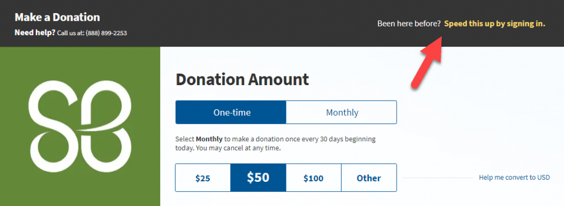Choose the $100 donation amount
564x206 pixels.
click(313, 178)
